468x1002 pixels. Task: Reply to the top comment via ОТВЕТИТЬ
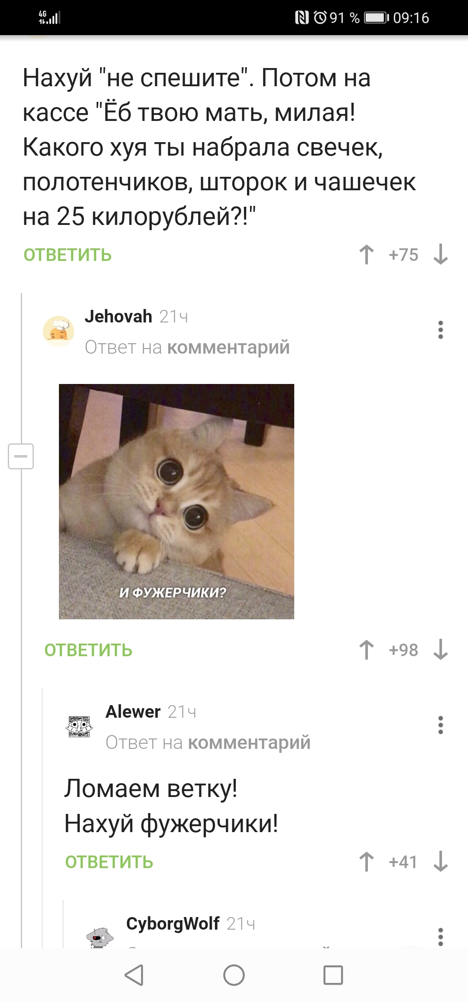point(68,255)
